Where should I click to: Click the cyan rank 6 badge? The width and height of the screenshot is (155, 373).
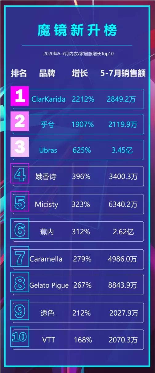(20, 229)
